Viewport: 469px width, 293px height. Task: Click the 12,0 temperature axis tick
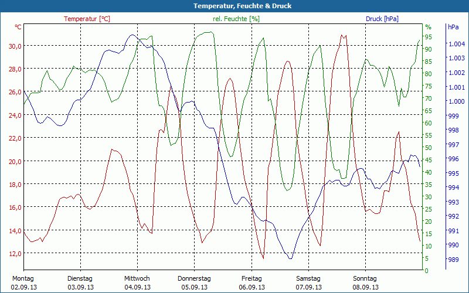[x=14, y=254]
